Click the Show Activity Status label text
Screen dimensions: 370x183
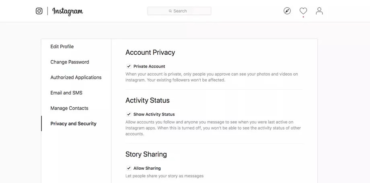154,114
